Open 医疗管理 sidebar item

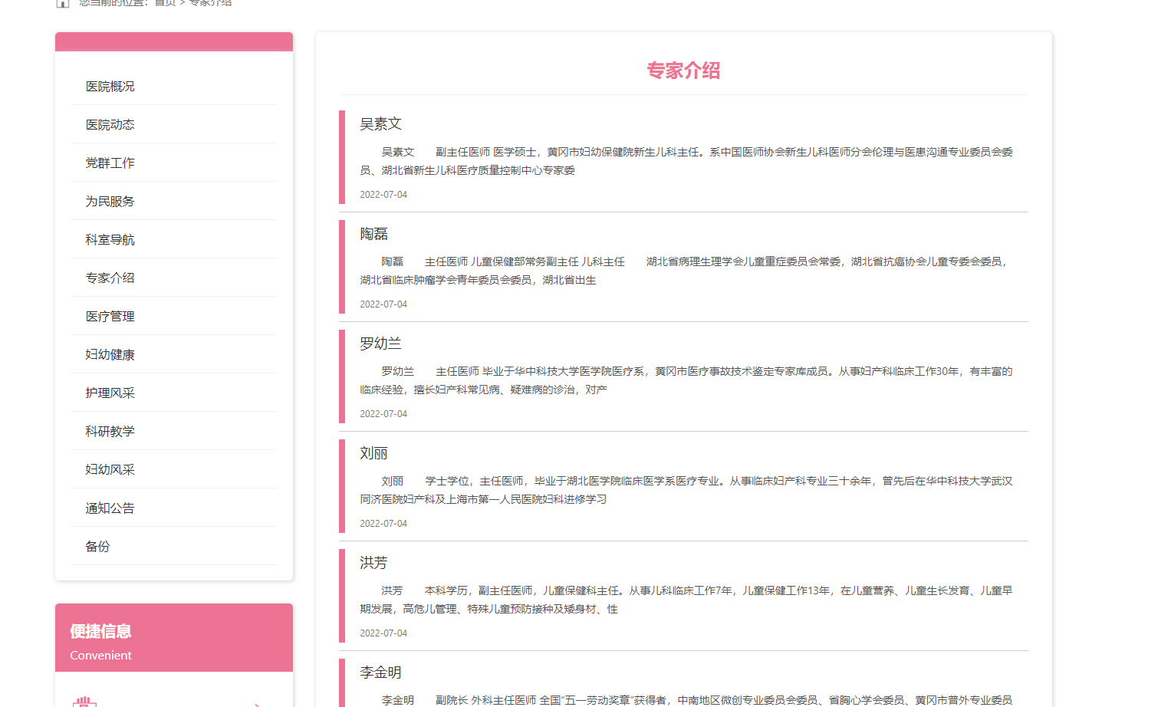click(110, 317)
